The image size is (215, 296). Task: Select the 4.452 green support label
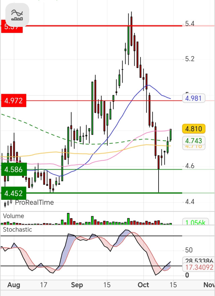click(x=13, y=193)
